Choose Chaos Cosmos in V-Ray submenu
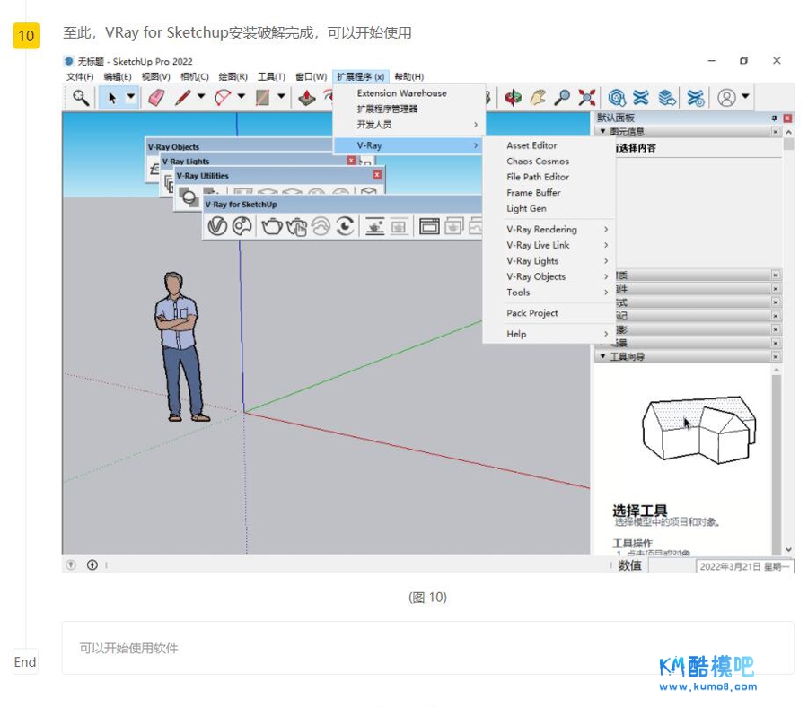The height and width of the screenshot is (708, 808). 549,162
